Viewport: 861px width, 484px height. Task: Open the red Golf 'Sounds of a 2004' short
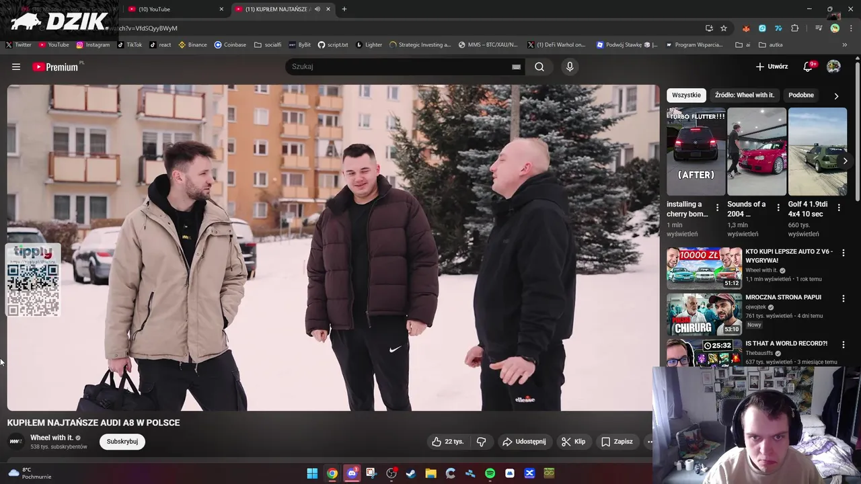(757, 151)
